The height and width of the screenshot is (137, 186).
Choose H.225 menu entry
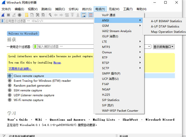tap(119, 95)
